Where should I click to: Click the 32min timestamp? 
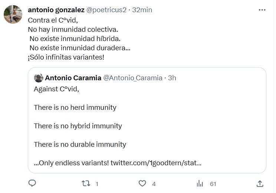coord(142,10)
